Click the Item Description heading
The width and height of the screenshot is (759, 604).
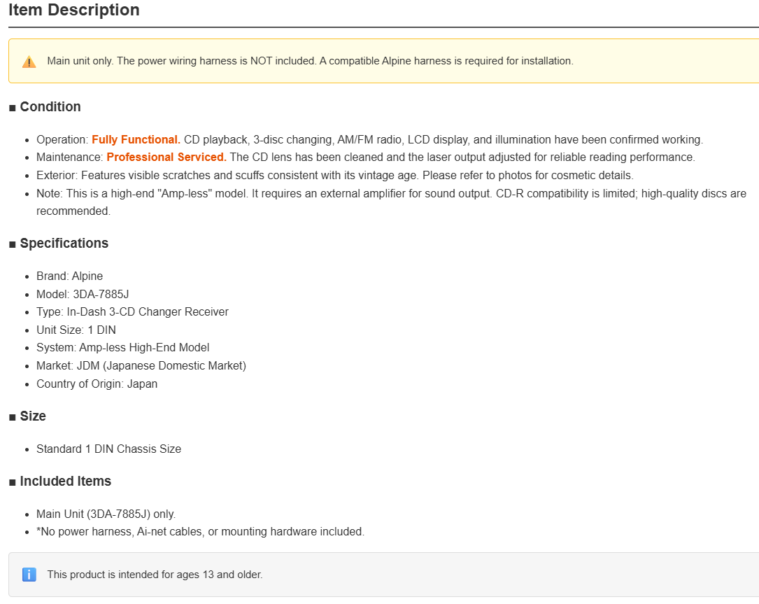click(x=74, y=10)
